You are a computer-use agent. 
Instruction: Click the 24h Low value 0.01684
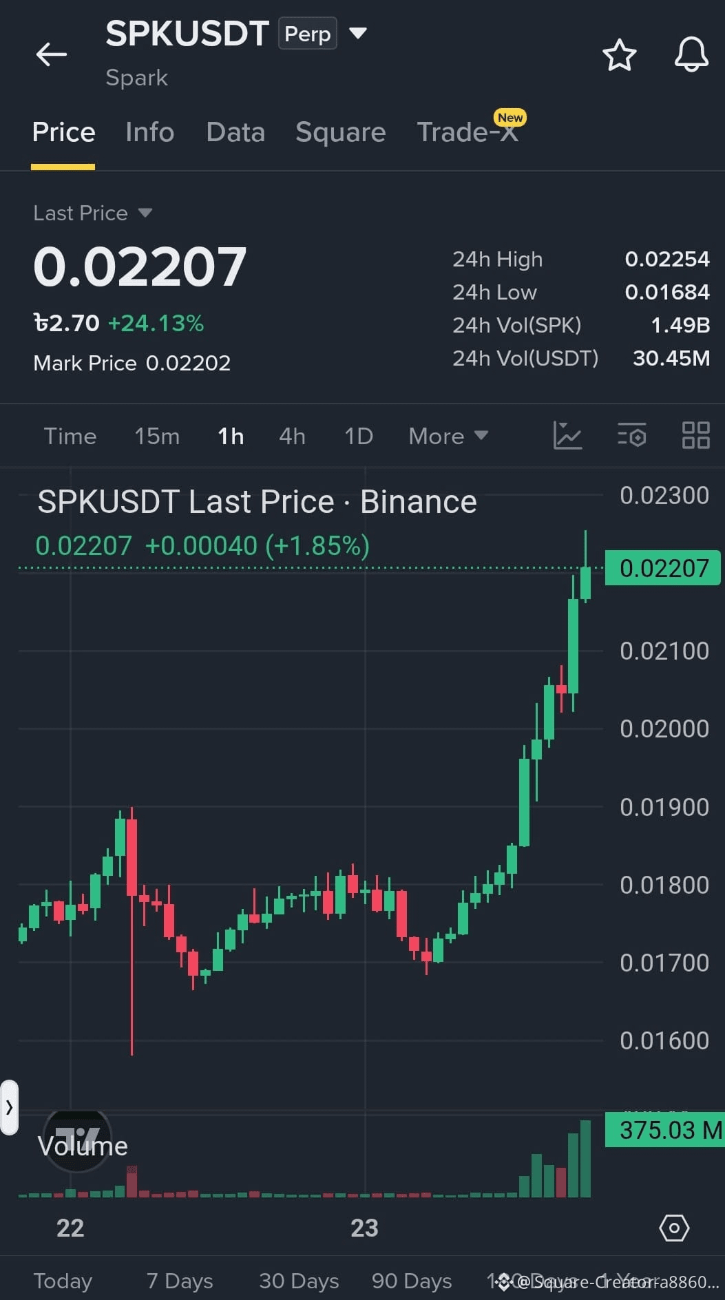pyautogui.click(x=666, y=292)
